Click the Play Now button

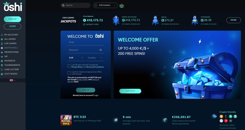pos(130,91)
